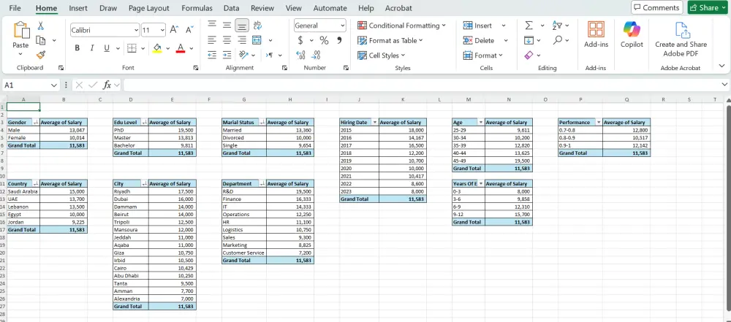Click the Decrease Indent icon
This screenshot has height=322, width=731.
click(212, 55)
